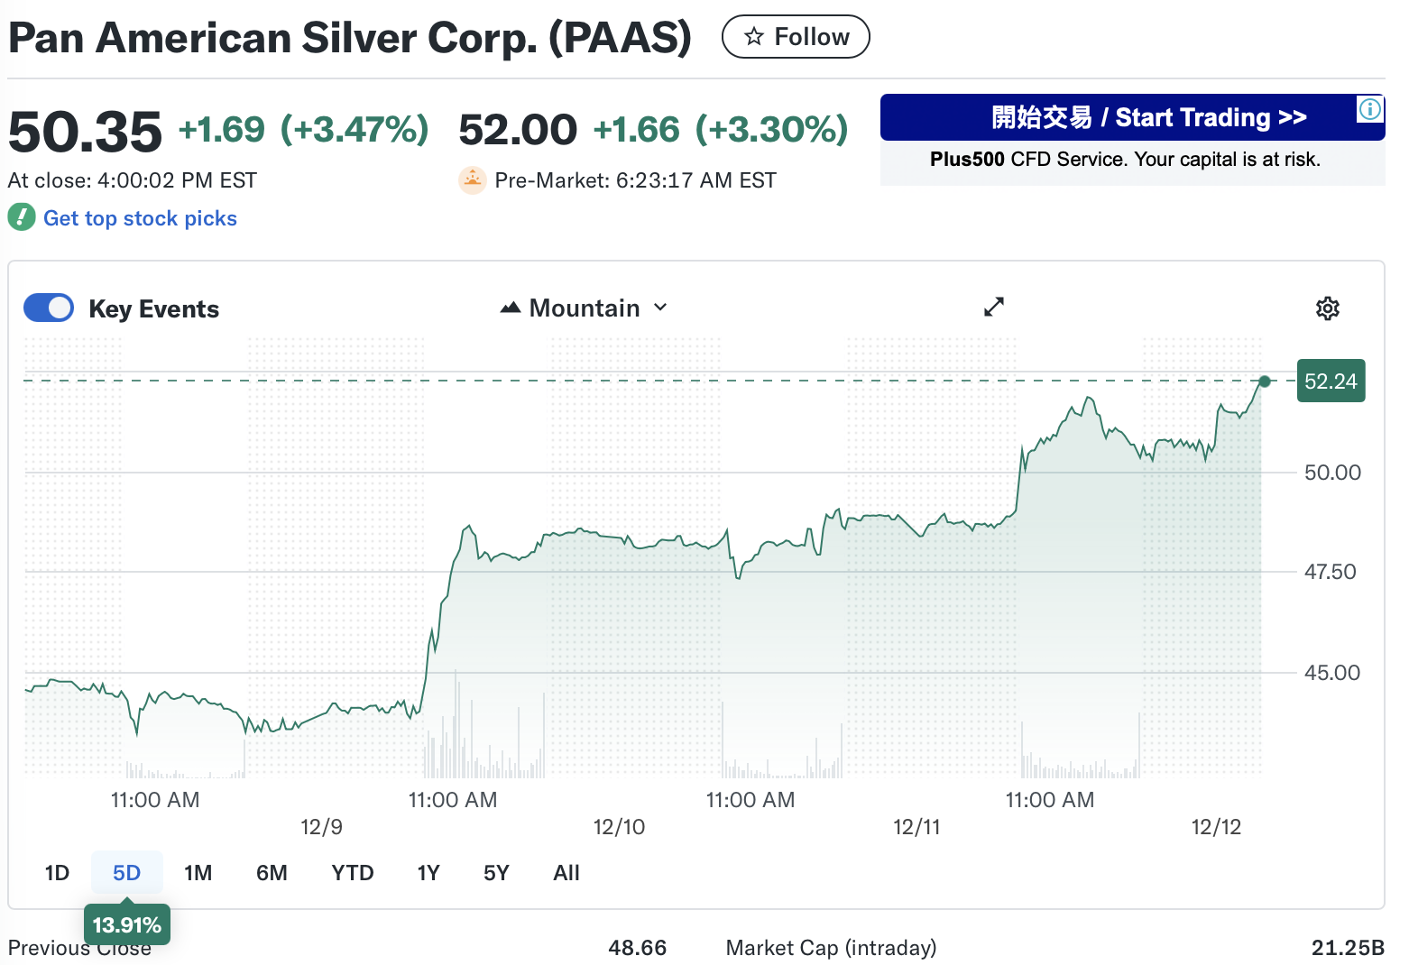The height and width of the screenshot is (965, 1409).
Task: Open chart settings gear icon
Action: [x=1327, y=308]
